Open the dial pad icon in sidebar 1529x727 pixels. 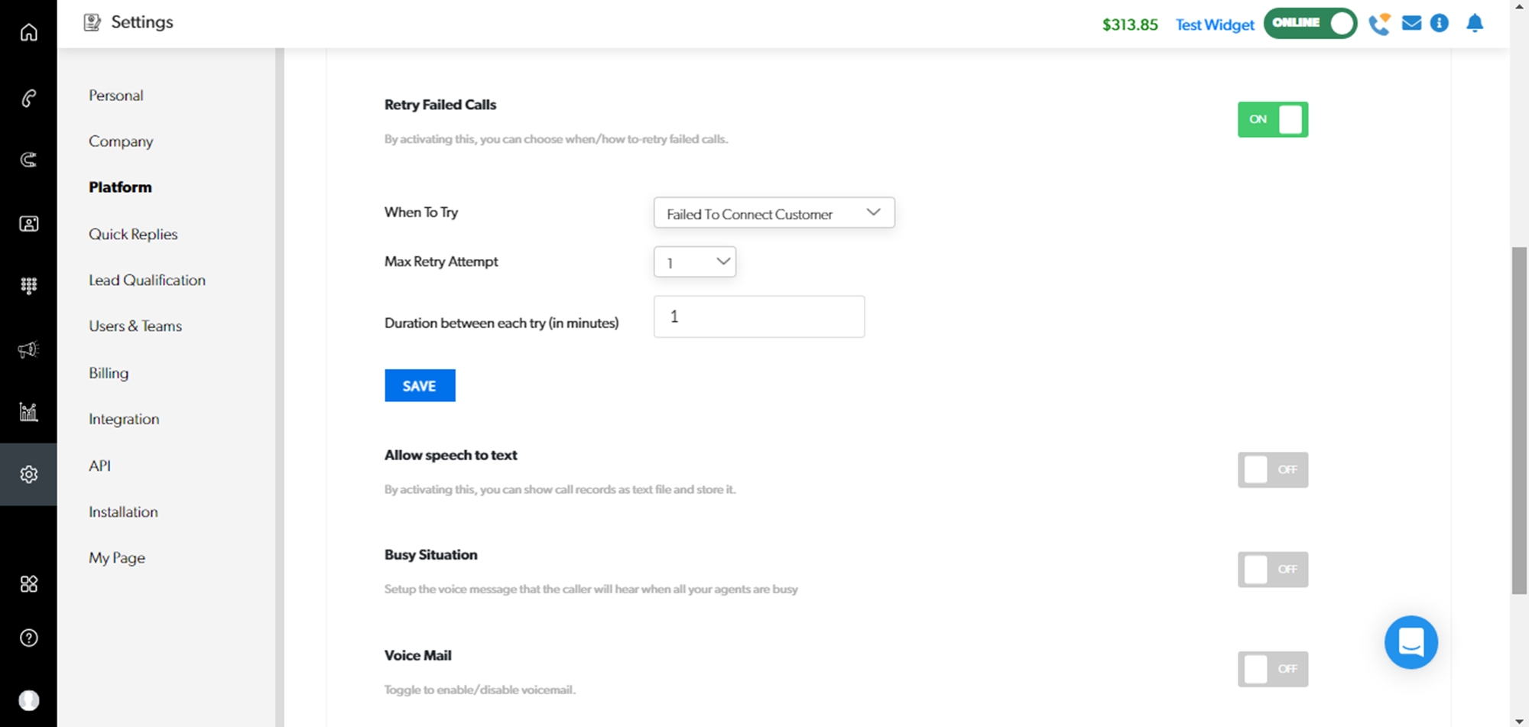(28, 286)
